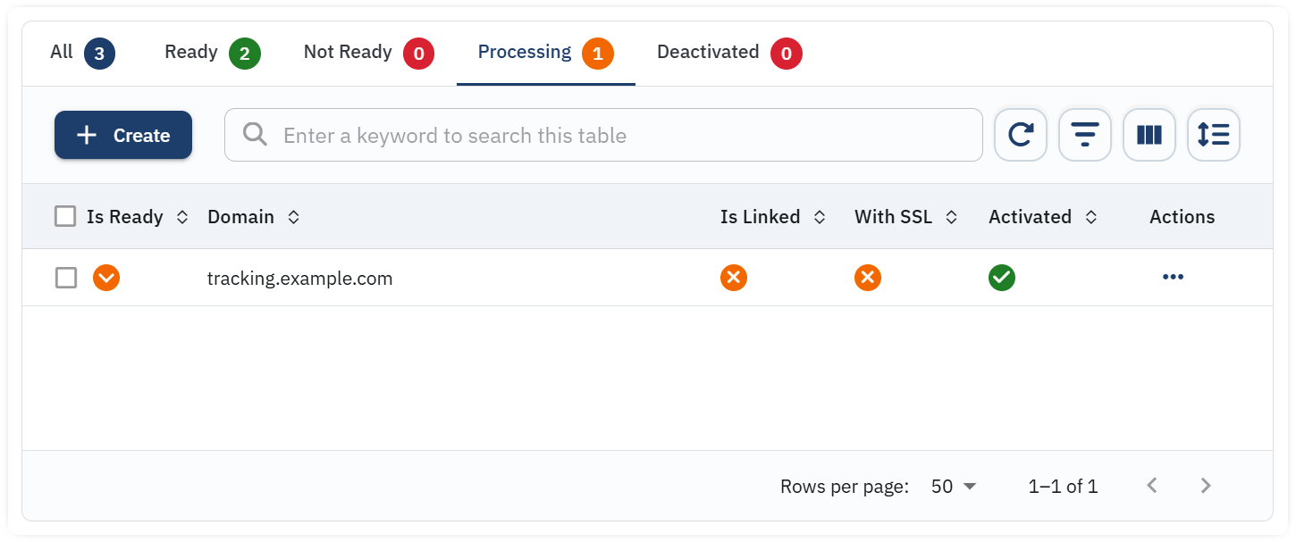Sort by the With SSL column

click(x=951, y=217)
